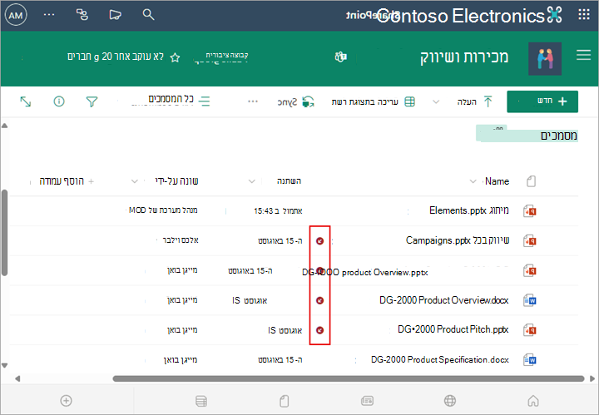Open the Campaigns.pptx file

[458, 240]
